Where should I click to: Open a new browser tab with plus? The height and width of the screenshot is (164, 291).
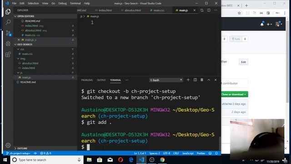point(246,5)
